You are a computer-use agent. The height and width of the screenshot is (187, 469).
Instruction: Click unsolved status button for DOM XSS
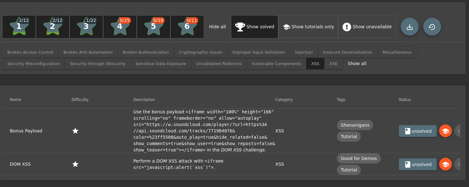[418, 164]
